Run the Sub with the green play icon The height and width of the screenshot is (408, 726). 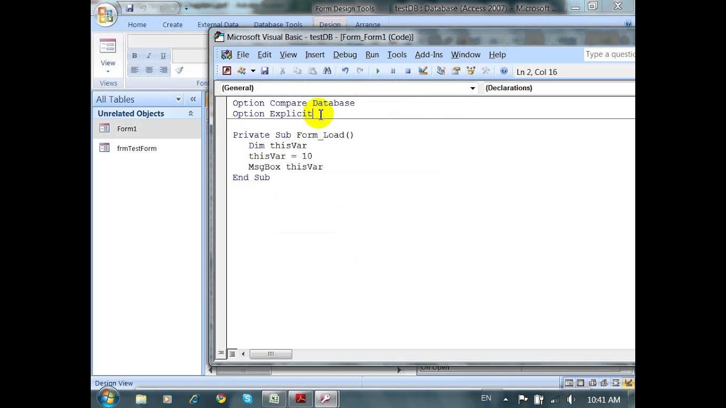[x=378, y=71]
